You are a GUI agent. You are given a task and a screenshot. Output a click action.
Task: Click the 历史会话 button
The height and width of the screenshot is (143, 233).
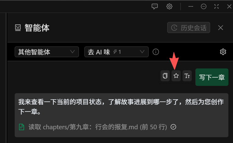pyautogui.click(x=189, y=28)
